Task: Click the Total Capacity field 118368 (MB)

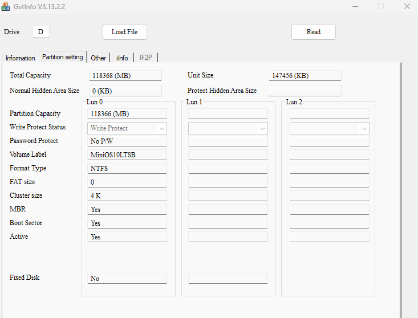Action: 125,76
